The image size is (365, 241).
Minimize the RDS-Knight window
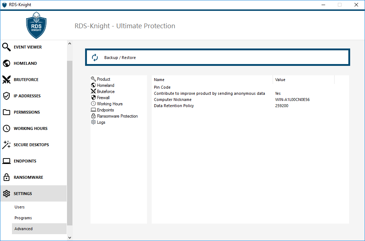[323, 5]
